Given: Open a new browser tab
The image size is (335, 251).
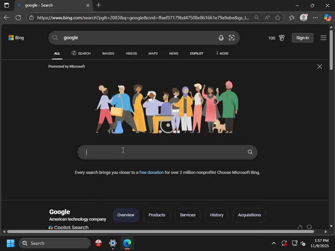Looking at the screenshot, I should pos(99,5).
